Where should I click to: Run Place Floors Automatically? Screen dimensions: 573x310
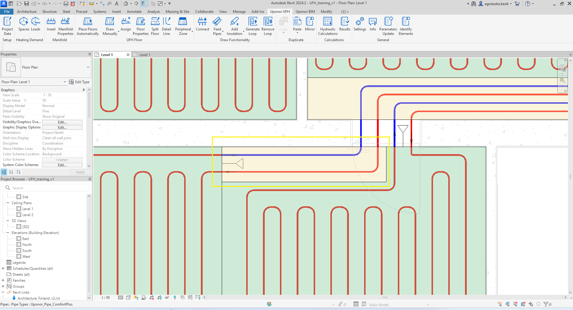click(88, 26)
